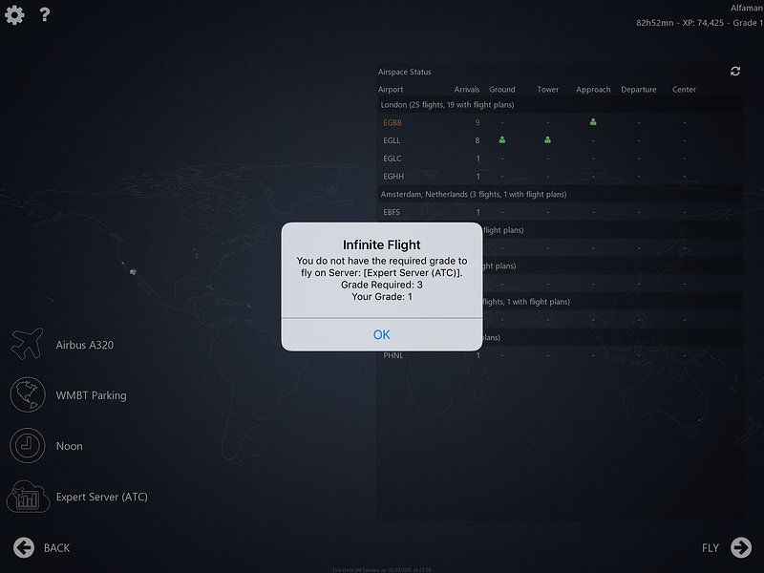Image resolution: width=764 pixels, height=573 pixels.
Task: Select the EGBB airport row
Action: click(x=560, y=123)
